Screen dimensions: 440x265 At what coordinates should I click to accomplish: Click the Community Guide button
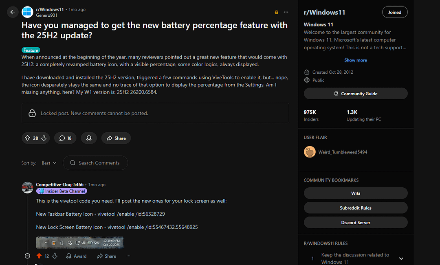tap(355, 94)
